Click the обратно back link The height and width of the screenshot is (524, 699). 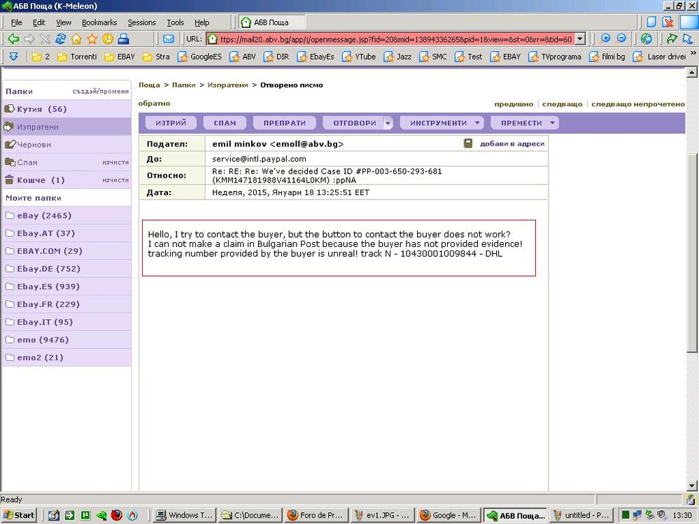pyautogui.click(x=154, y=104)
